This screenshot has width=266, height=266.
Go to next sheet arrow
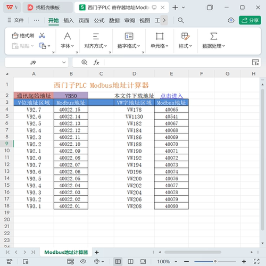[24, 252]
